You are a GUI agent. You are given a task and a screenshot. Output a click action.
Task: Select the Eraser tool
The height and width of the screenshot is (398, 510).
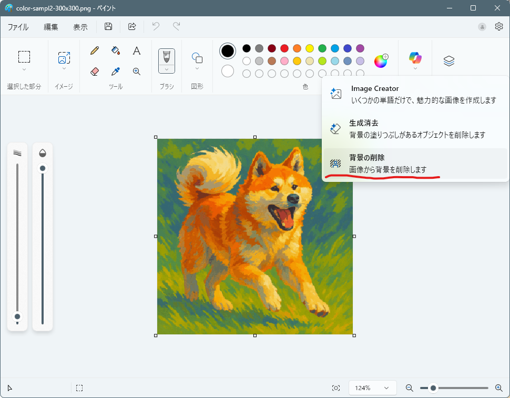click(x=95, y=71)
